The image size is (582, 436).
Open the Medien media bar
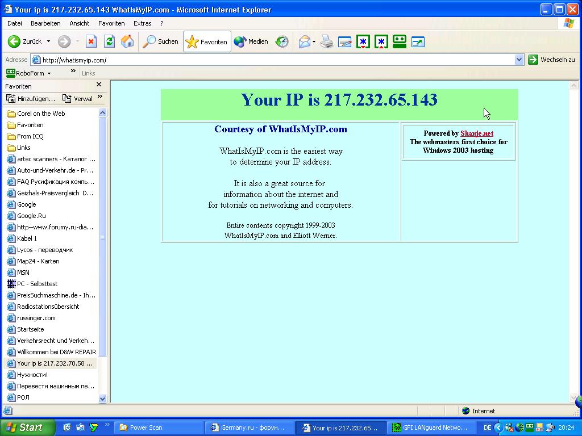(x=251, y=41)
